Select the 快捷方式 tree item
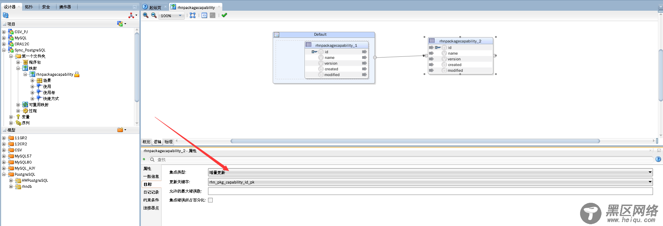 [51, 99]
